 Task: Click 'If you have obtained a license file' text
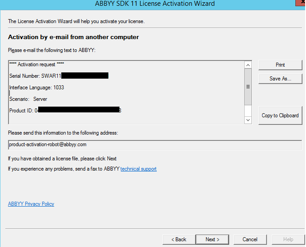pos(62,159)
